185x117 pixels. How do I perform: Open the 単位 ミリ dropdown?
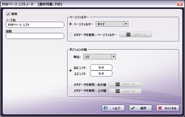click(100, 57)
